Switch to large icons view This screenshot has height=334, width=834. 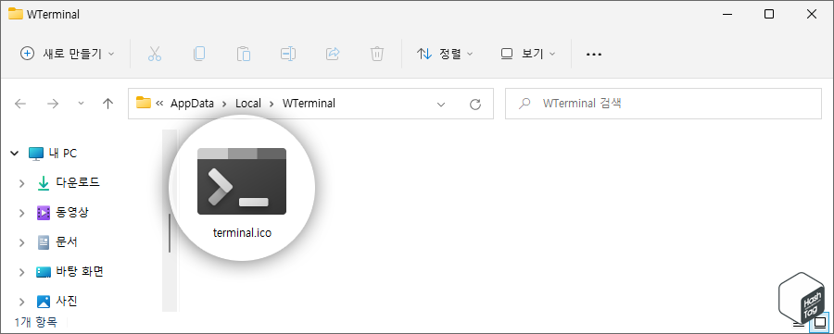coord(821,322)
